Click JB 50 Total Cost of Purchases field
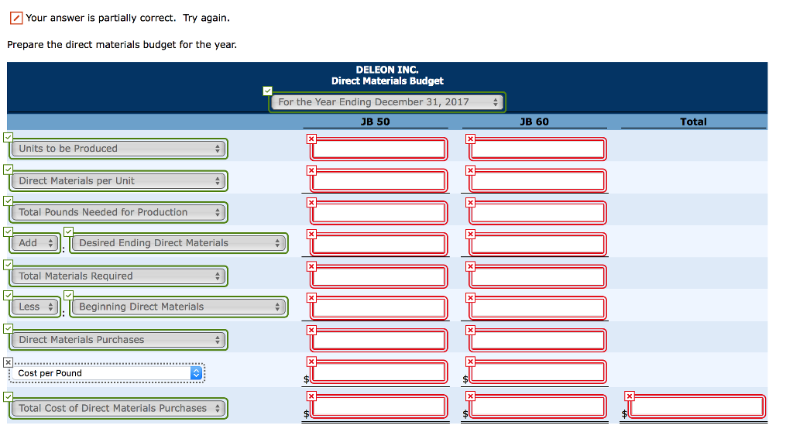This screenshot has height=432, width=793. click(379, 406)
